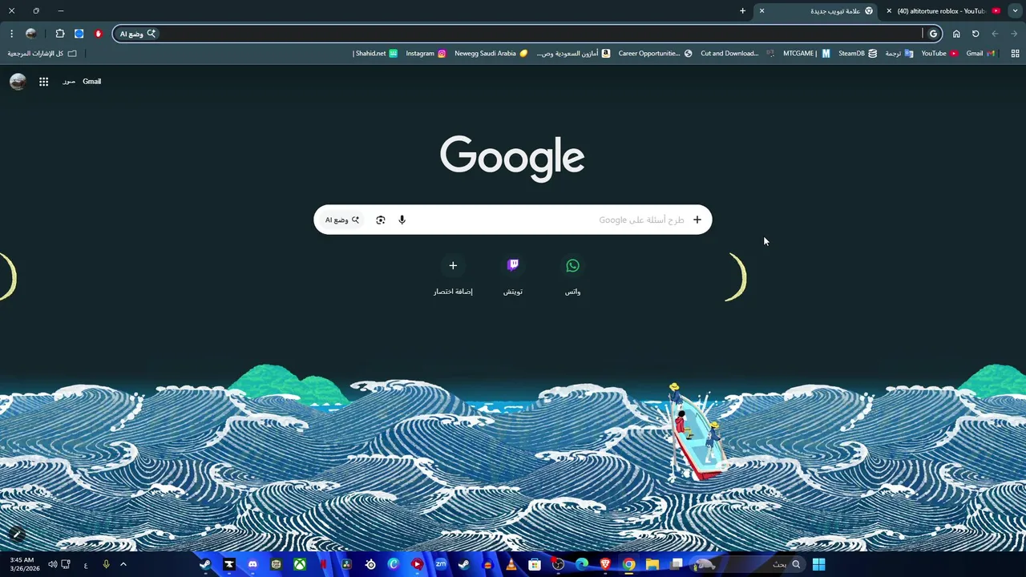Search by image with Lens icon
Image resolution: width=1026 pixels, height=577 pixels.
[x=381, y=220]
